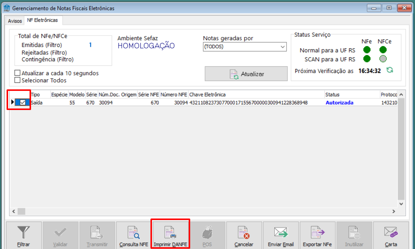Click the Modelo cell 55
The height and width of the screenshot is (249, 415).
coord(77,103)
